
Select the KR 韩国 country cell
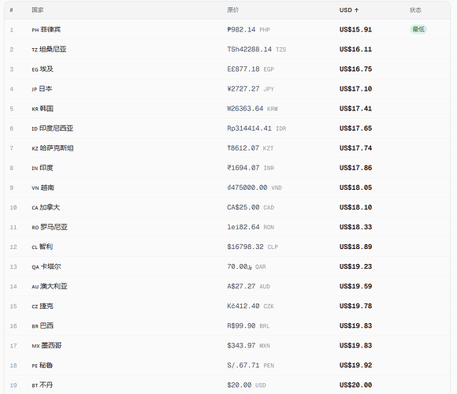coord(43,109)
